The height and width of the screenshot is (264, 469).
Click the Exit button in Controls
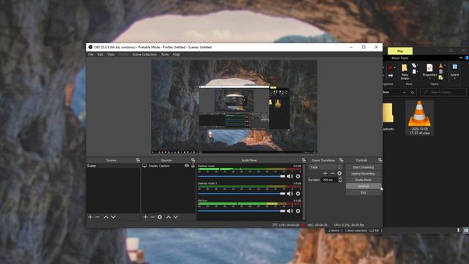tap(363, 192)
